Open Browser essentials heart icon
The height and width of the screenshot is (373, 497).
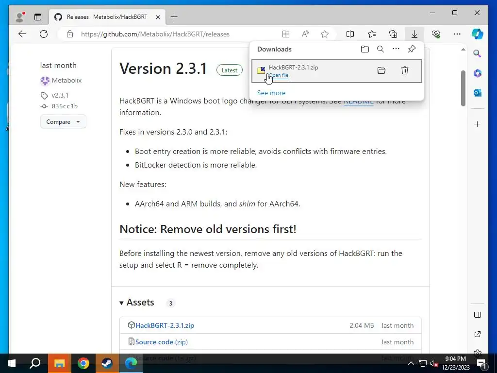coord(436,34)
